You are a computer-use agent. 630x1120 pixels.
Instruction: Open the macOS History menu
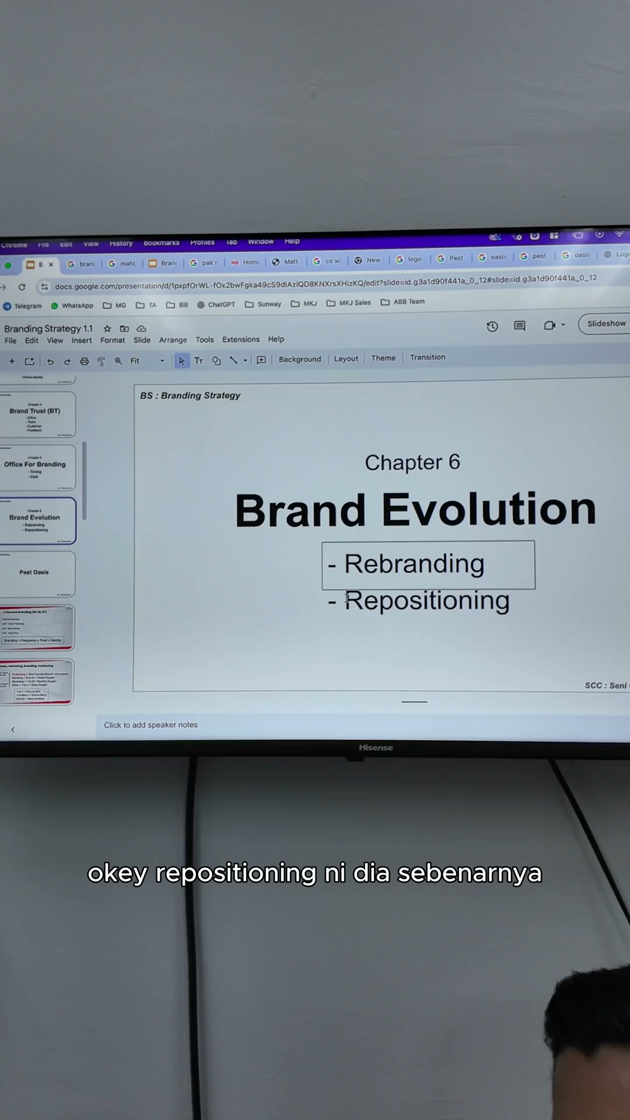point(121,243)
